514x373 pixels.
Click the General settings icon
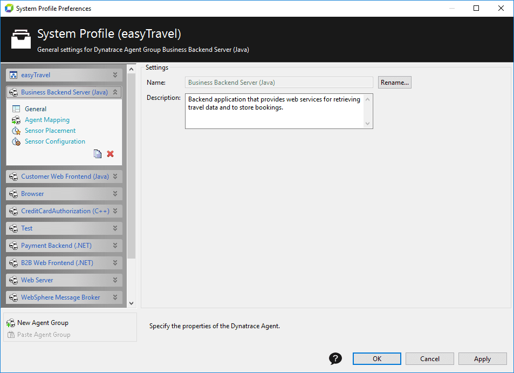16,109
